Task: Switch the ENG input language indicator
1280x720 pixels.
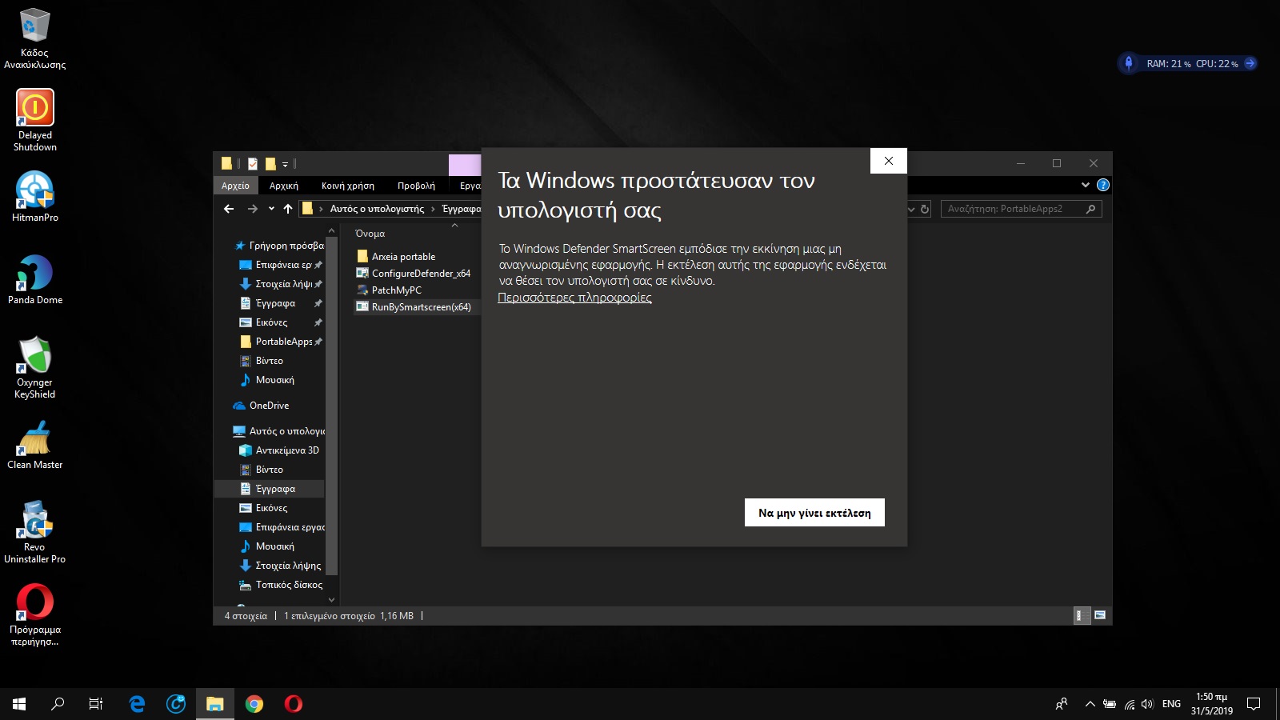Action: tap(1171, 704)
